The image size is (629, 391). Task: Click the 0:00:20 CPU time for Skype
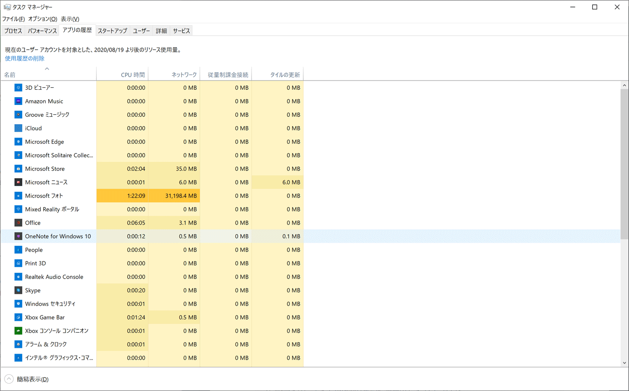(136, 290)
